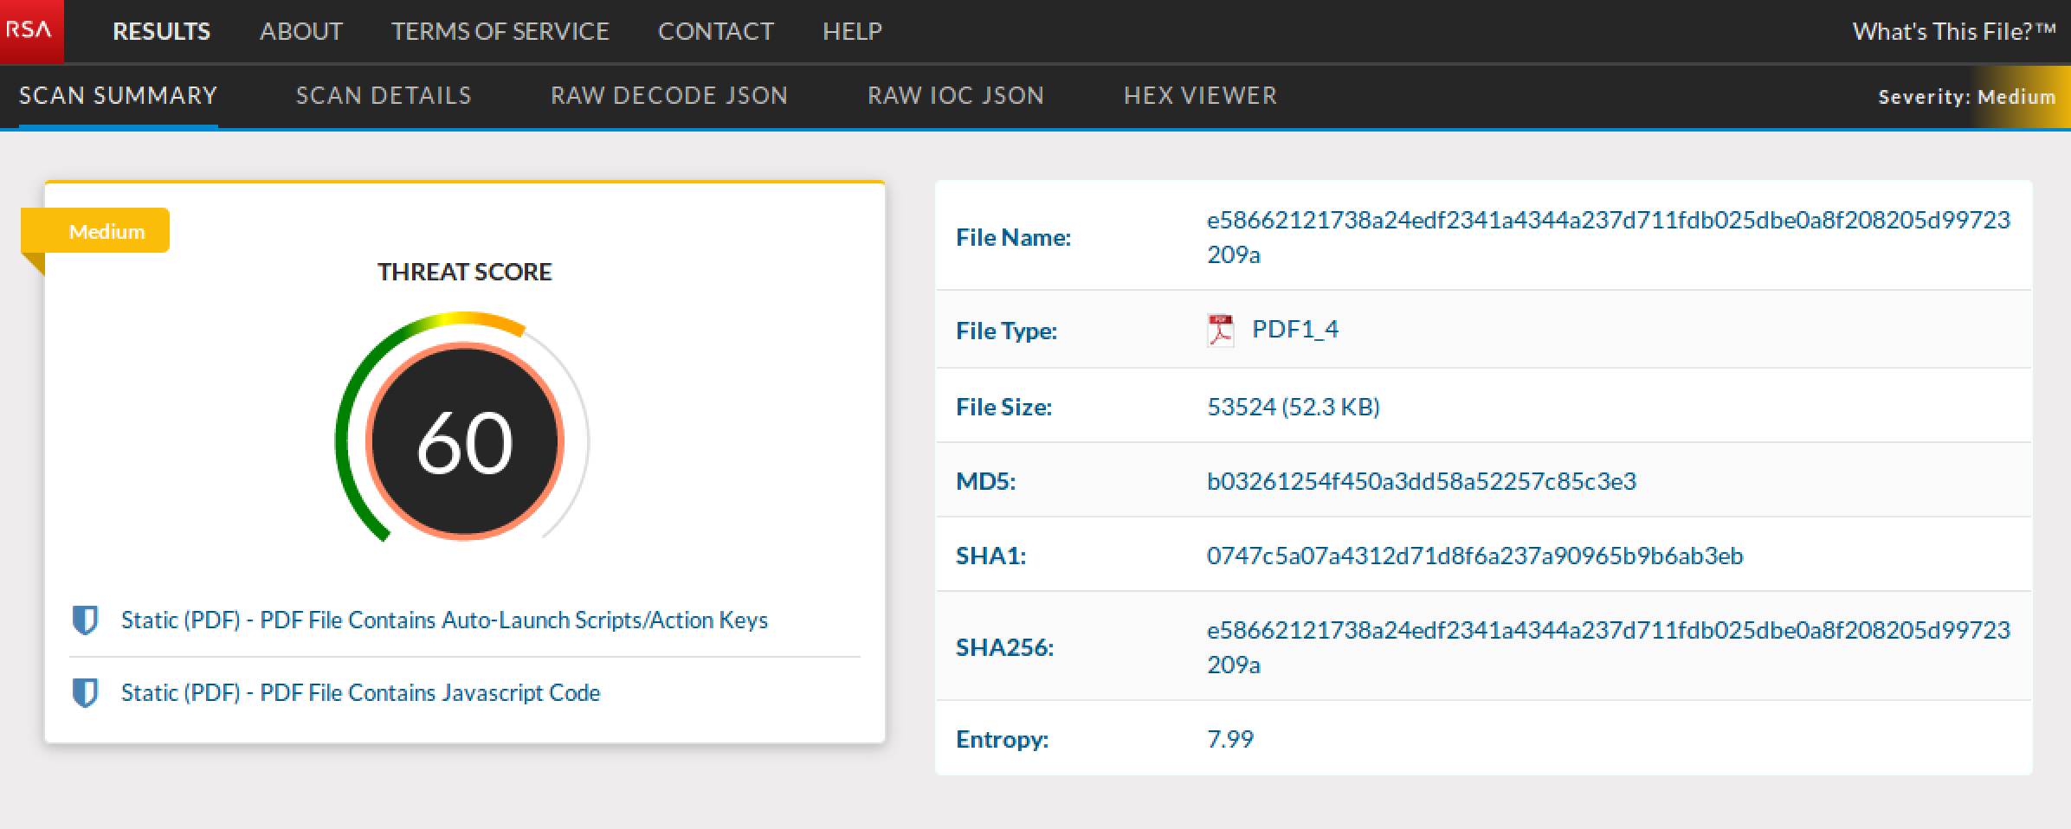Click shield icon beside Javascript Code finding
Image resolution: width=2071 pixels, height=829 pixels.
[85, 693]
